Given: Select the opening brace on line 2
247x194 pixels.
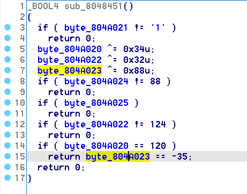Looking at the screenshot, I should click(x=29, y=17).
